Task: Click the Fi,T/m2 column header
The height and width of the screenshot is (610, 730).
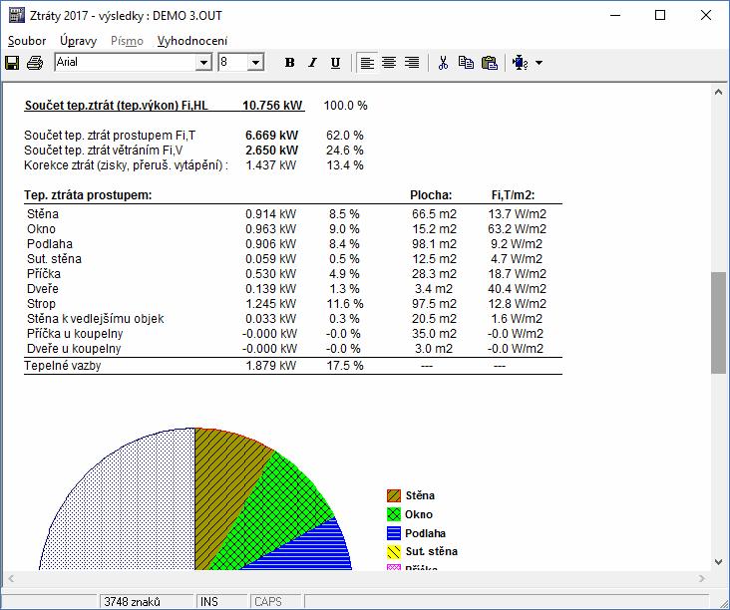Action: pyautogui.click(x=513, y=195)
